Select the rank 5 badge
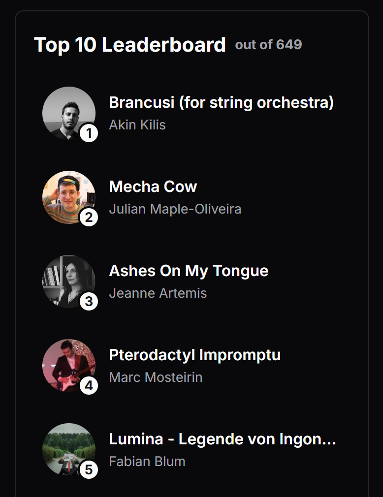The width and height of the screenshot is (383, 497). click(89, 469)
